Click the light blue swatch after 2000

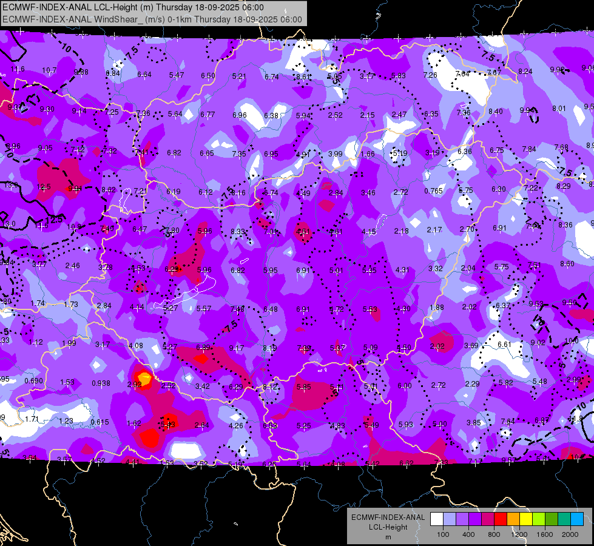577,519
